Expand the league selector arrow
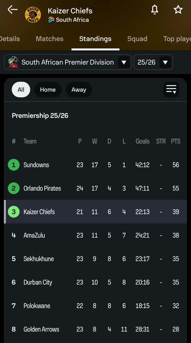The image size is (191, 343). pos(124,62)
